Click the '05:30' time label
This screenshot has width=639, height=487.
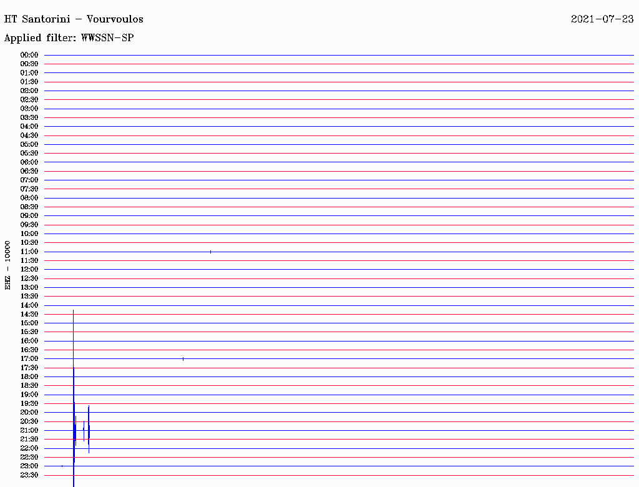[29, 154]
